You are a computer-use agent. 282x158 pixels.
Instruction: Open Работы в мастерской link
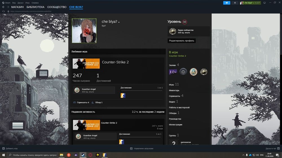pos(179,107)
